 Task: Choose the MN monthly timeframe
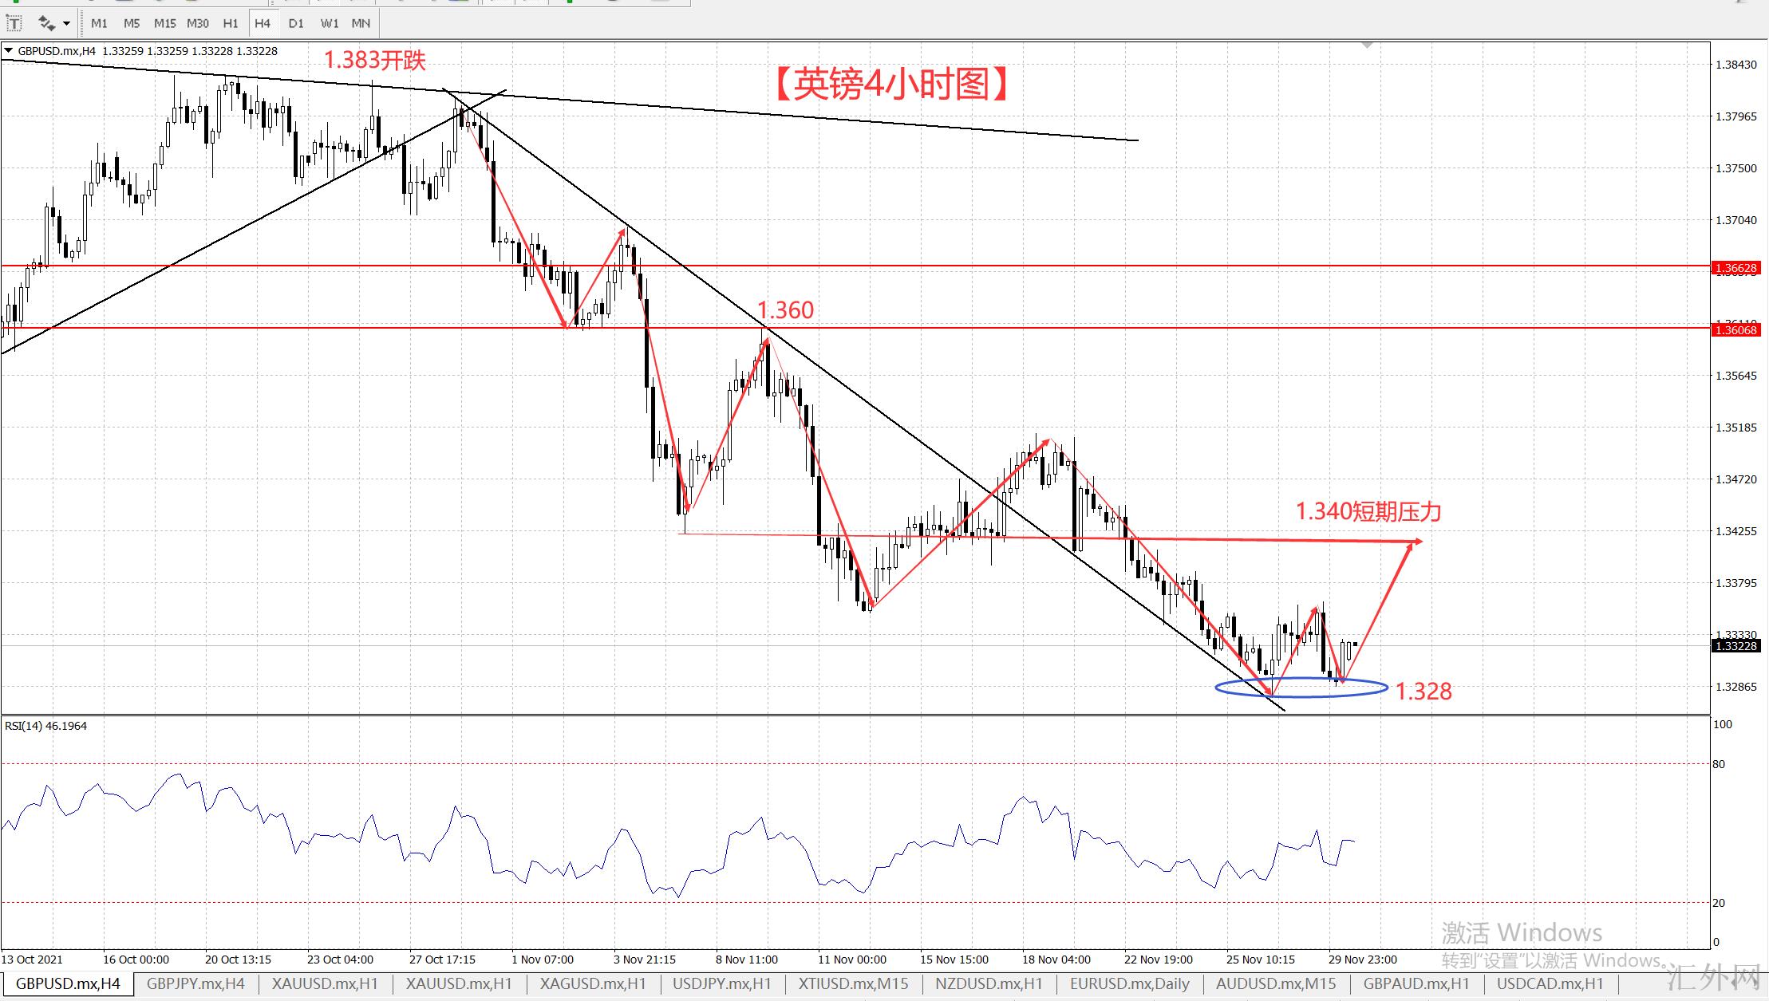point(361,23)
